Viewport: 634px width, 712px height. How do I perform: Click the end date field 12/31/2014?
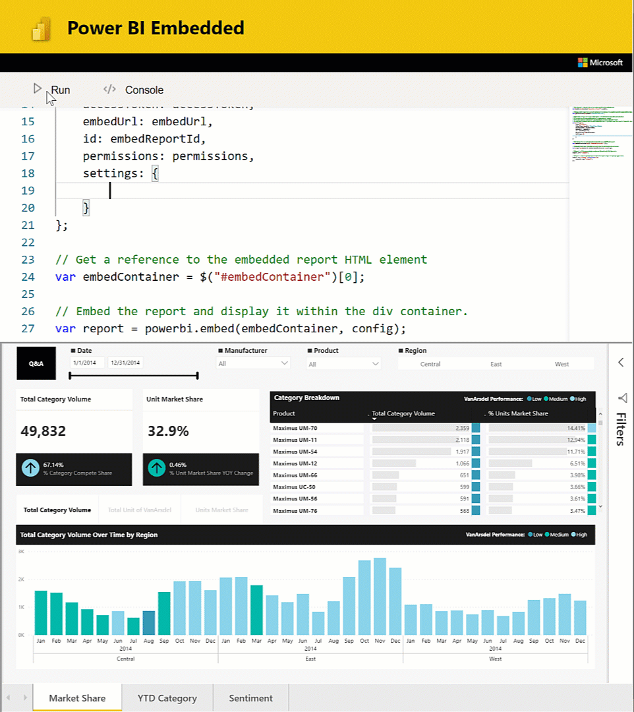pyautogui.click(x=125, y=363)
